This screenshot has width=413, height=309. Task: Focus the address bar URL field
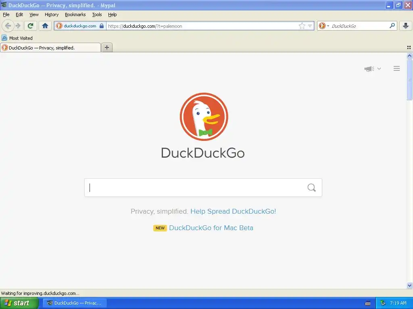(202, 26)
